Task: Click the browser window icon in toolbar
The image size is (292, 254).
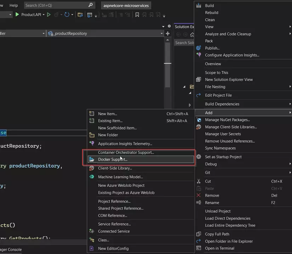Action: [x=90, y=15]
